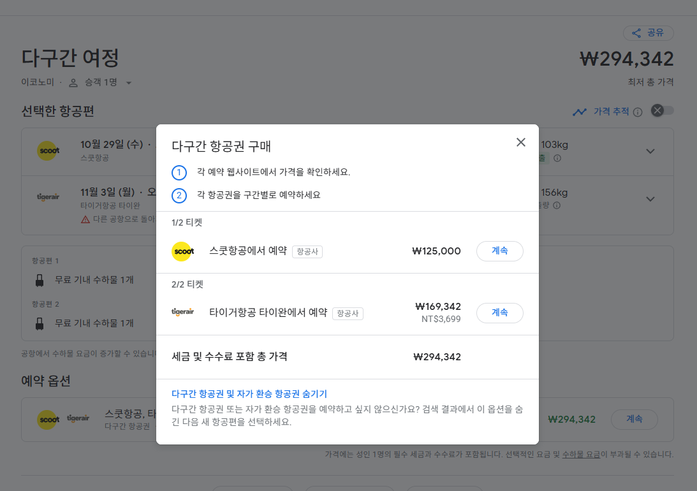Click the luggage icon under 항공편 1

pos(40,281)
